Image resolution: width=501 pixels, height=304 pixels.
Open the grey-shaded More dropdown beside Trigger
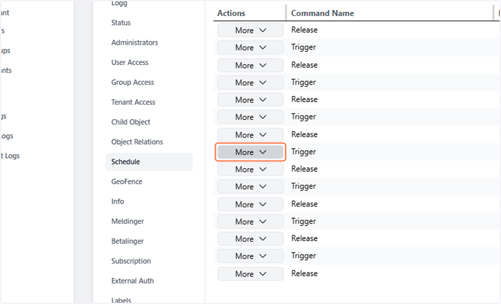[x=250, y=152]
